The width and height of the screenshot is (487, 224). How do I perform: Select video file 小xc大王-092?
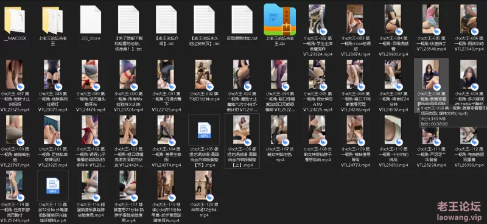coord(204,75)
